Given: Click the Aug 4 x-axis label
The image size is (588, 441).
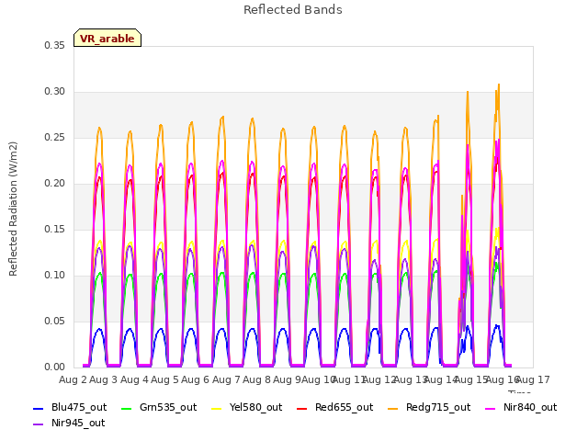Looking at the screenshot, I should point(134,379).
